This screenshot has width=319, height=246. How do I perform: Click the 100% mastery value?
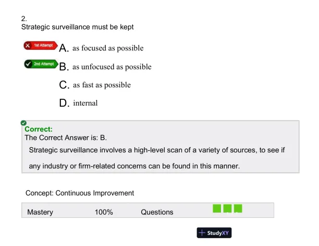point(104,212)
